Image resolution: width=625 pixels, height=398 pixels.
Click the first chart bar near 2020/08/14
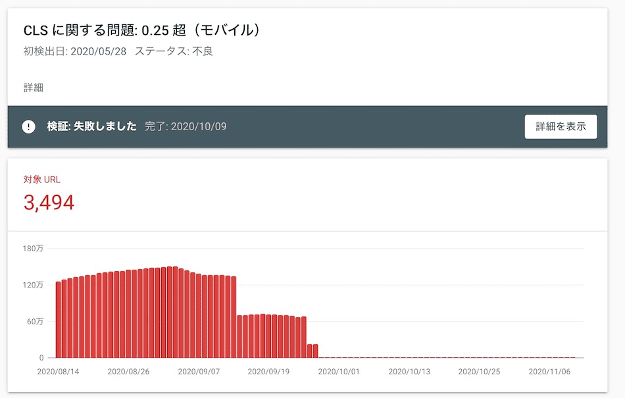(x=59, y=319)
